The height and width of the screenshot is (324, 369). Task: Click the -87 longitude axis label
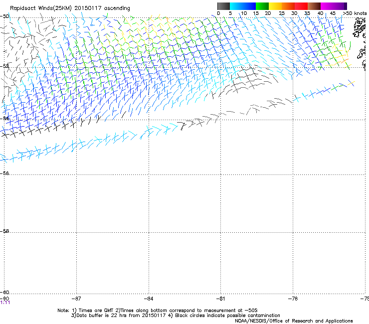click(x=76, y=299)
